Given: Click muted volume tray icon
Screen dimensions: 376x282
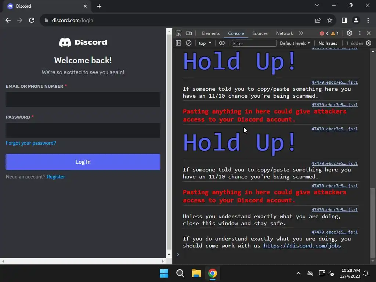Looking at the screenshot, I should click(x=332, y=273).
